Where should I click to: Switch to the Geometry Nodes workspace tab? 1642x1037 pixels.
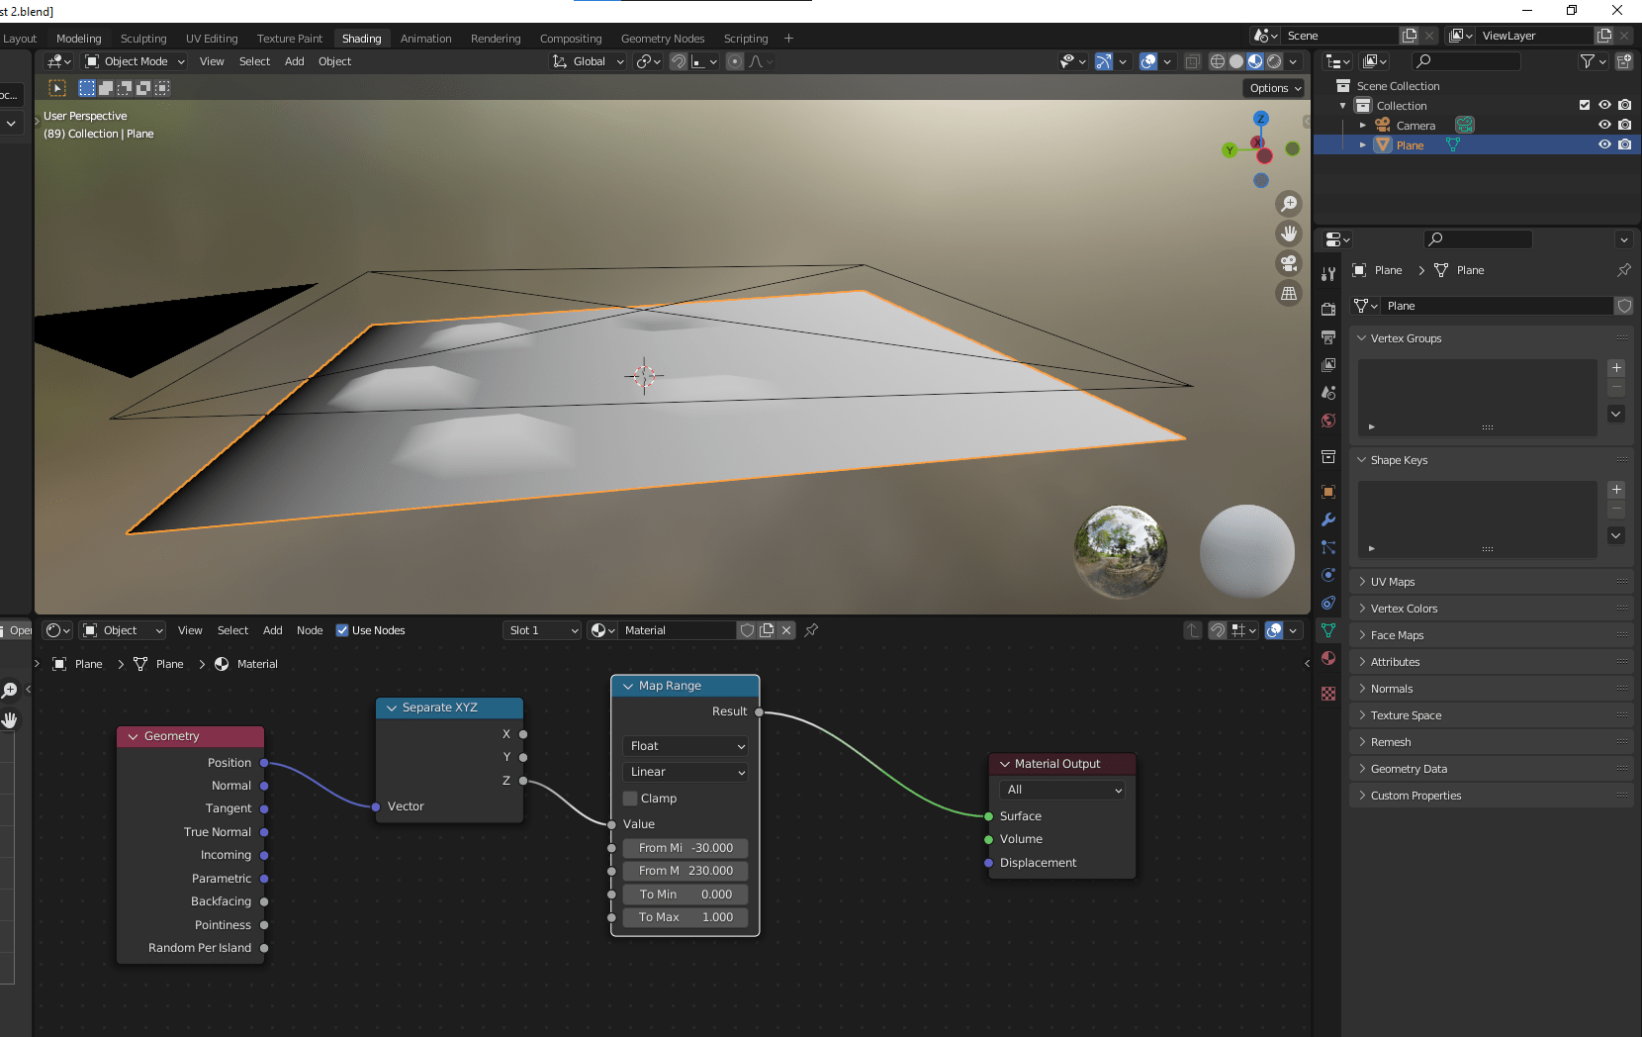coord(663,38)
